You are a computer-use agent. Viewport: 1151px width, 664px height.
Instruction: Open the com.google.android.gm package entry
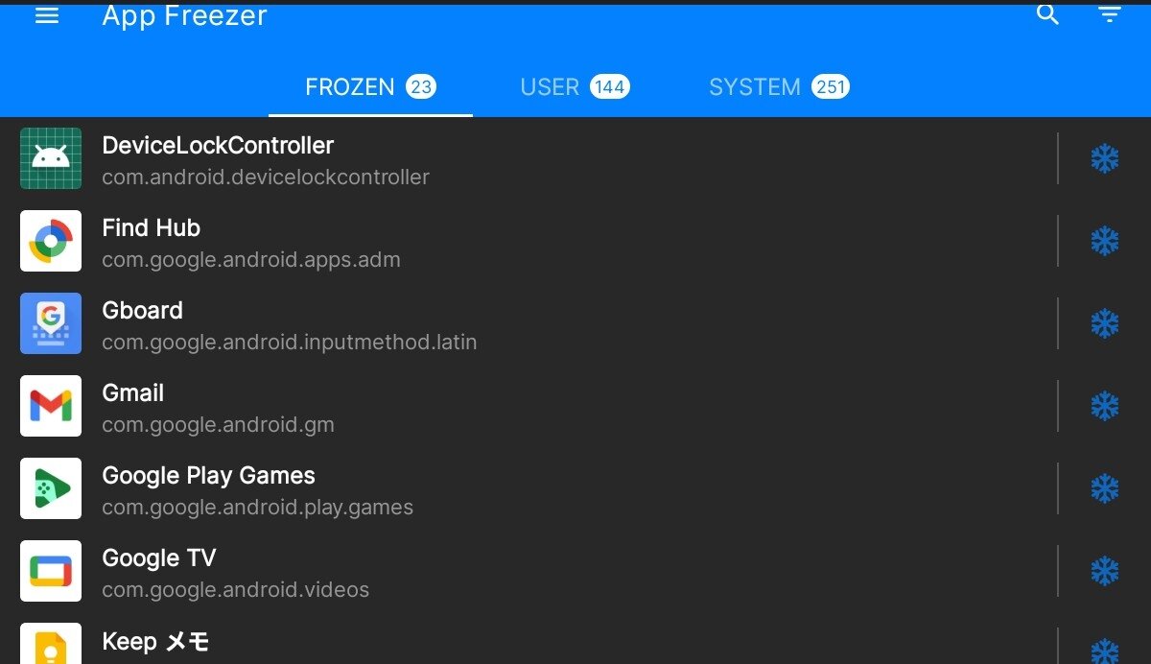219,424
